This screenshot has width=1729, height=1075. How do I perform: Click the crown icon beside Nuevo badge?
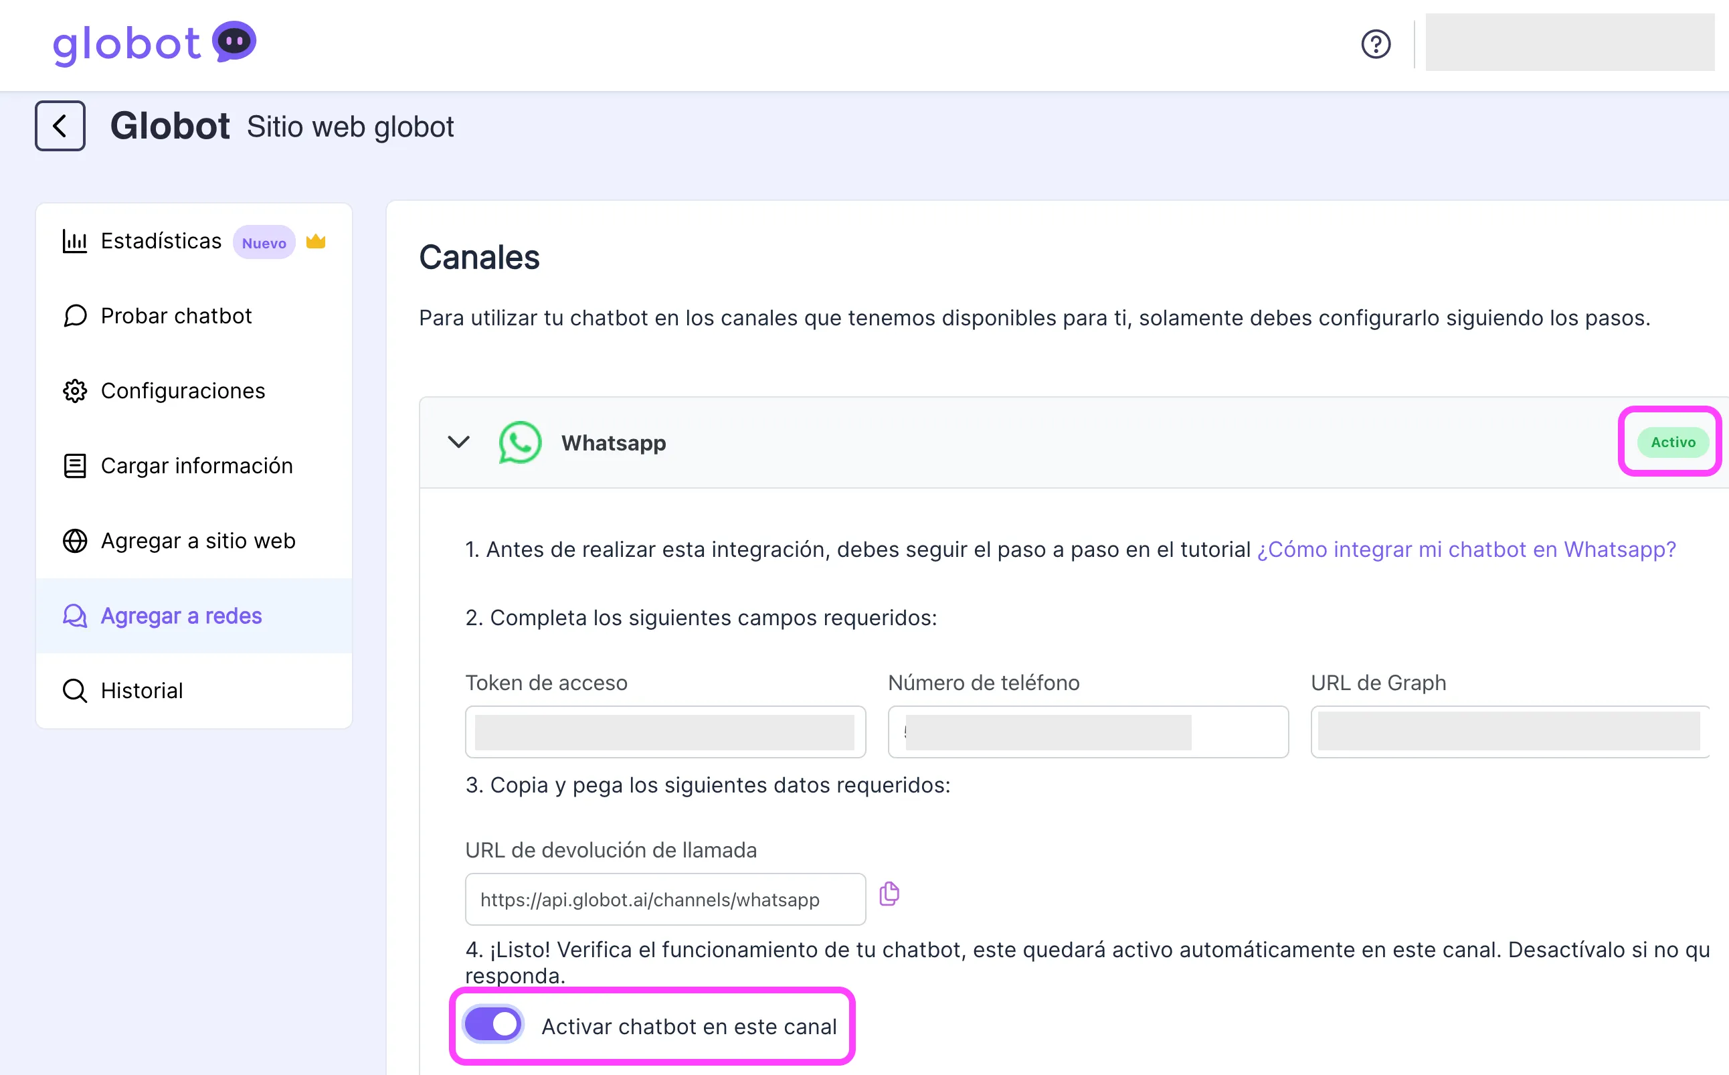[x=314, y=241]
